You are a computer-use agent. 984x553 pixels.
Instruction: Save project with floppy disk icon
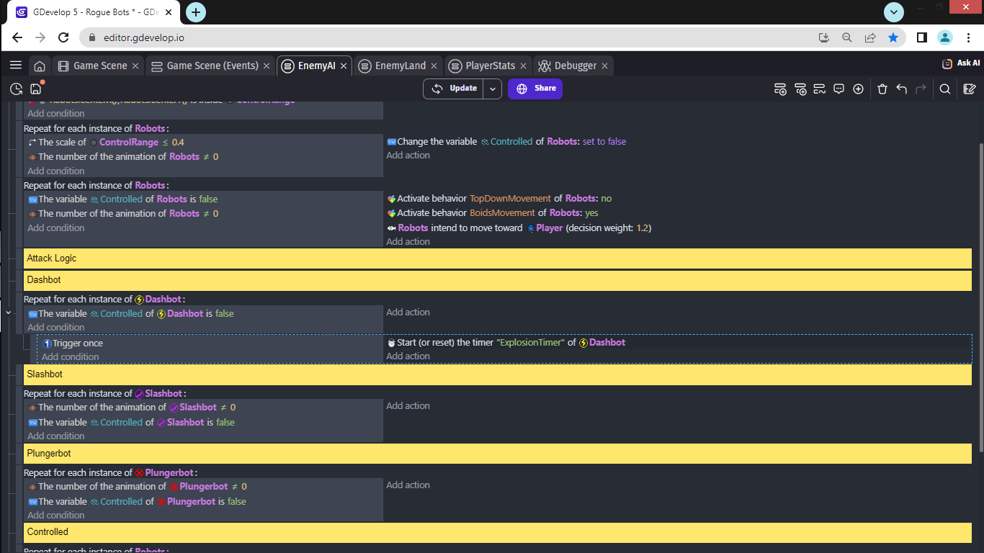(x=36, y=89)
